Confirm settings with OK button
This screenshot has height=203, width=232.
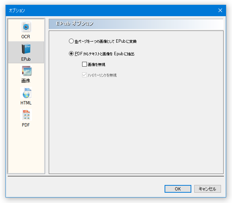click(x=178, y=189)
